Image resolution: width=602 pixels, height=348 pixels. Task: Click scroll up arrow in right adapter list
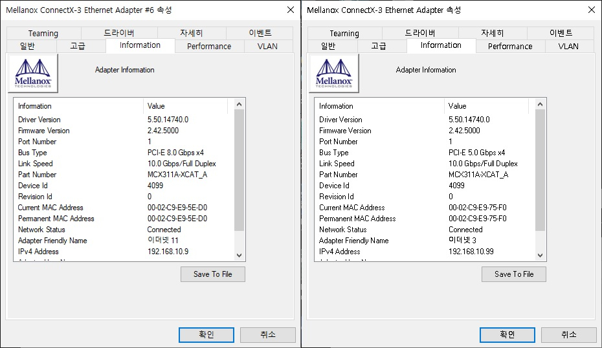[x=541, y=104]
